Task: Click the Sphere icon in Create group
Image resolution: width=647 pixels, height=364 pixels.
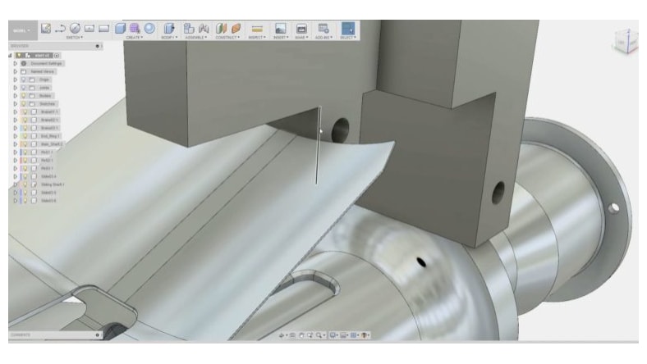Action: [x=149, y=27]
